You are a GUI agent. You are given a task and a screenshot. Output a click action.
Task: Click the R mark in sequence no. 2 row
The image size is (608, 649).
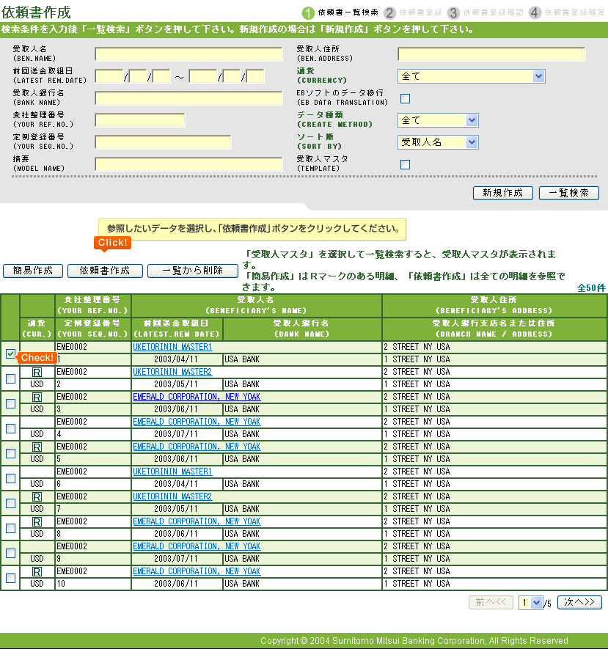(37, 372)
